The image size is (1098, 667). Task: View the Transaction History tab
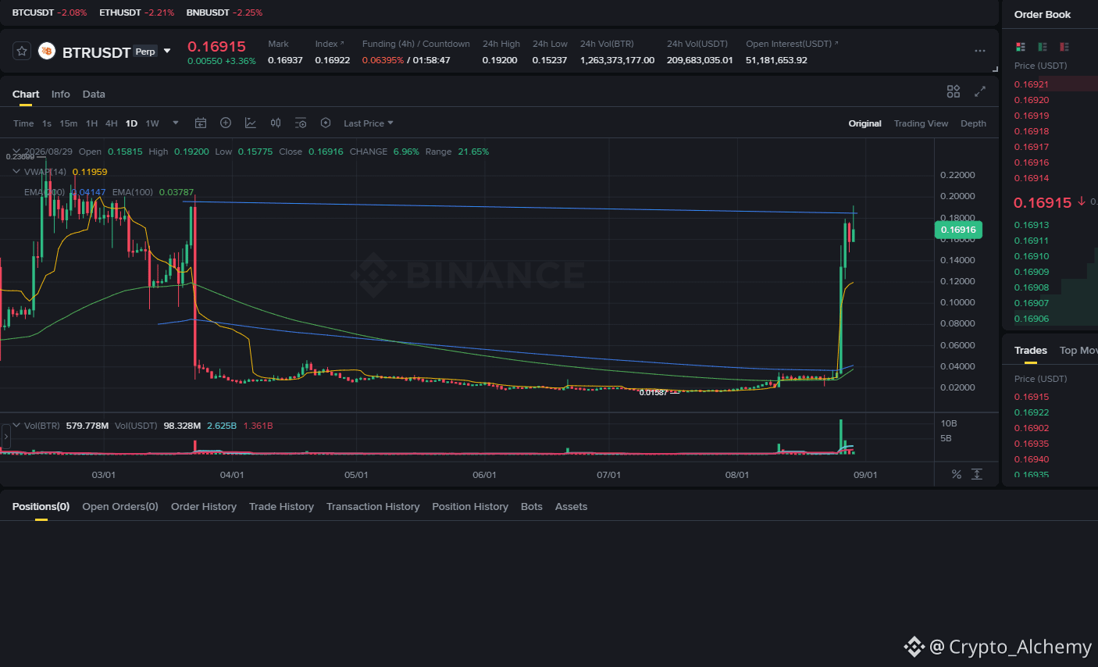(373, 506)
